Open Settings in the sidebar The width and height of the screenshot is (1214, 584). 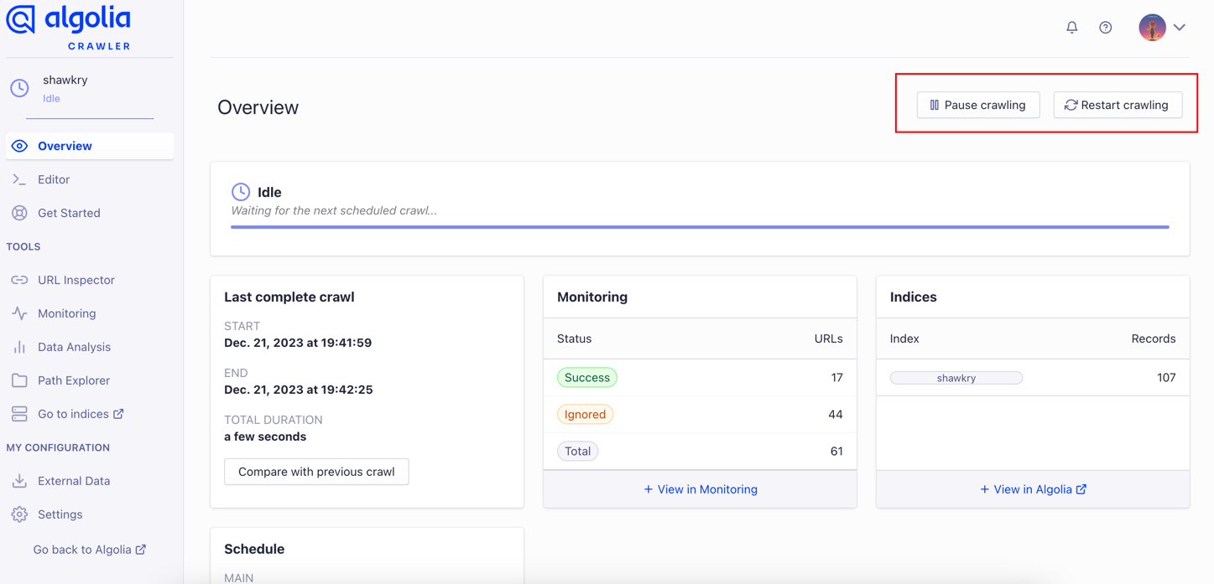pyautogui.click(x=60, y=514)
